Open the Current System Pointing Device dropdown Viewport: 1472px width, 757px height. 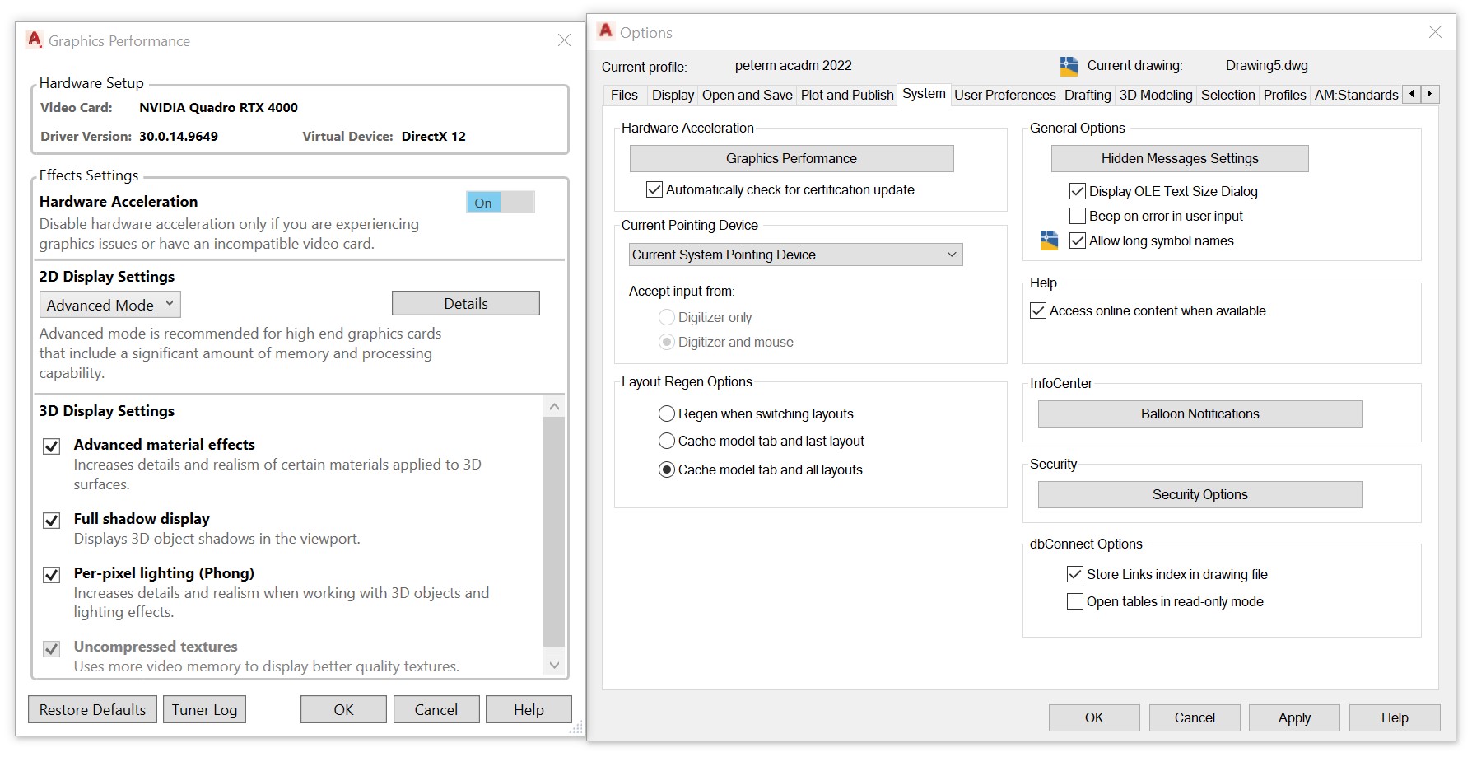(952, 255)
